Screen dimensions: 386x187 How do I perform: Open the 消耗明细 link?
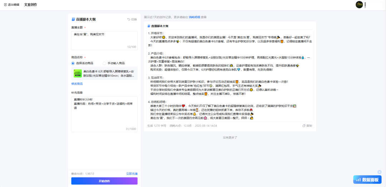coord(194,17)
